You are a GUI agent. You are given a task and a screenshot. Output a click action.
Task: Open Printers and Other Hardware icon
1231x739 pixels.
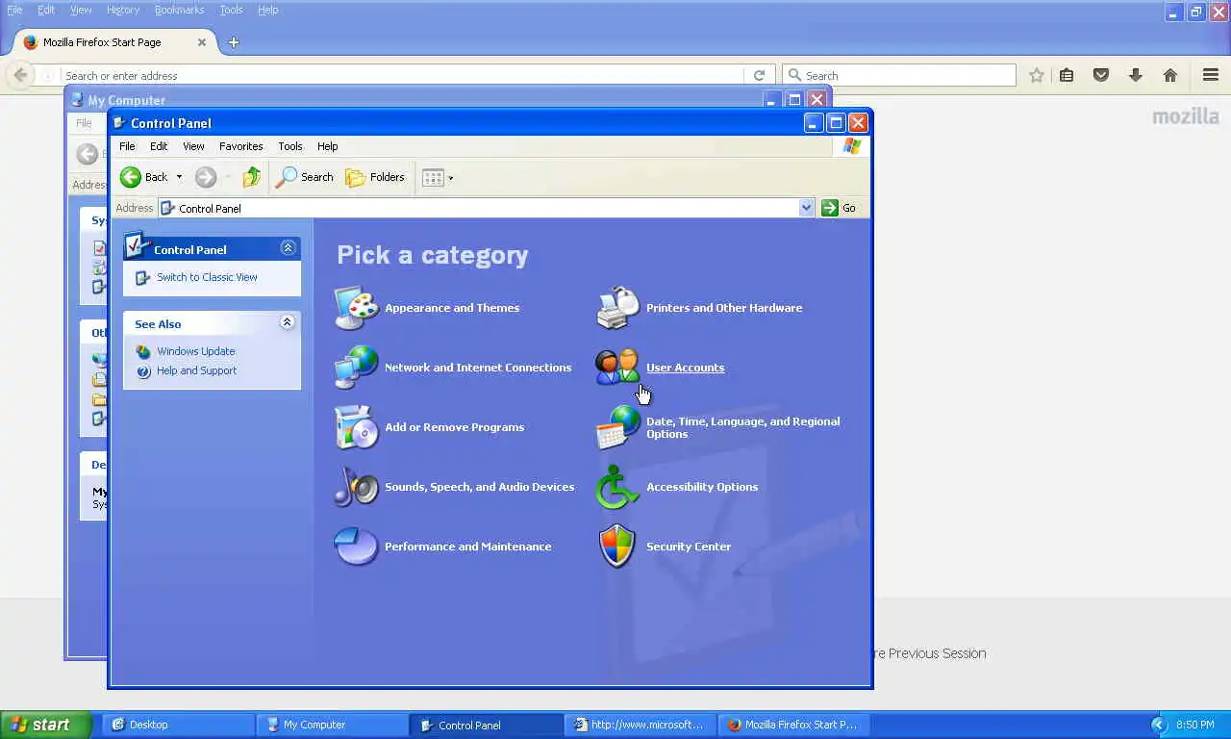(x=617, y=308)
